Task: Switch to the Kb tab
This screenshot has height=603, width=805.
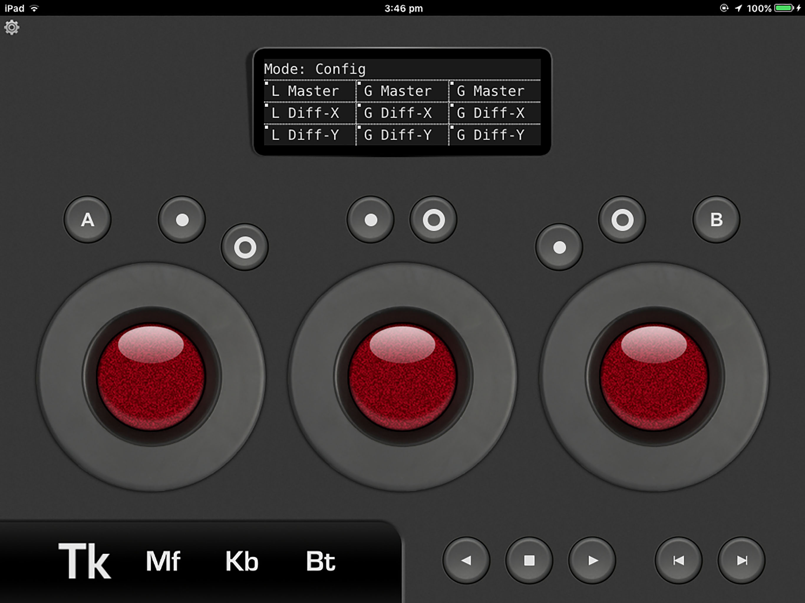Action: pos(242,561)
